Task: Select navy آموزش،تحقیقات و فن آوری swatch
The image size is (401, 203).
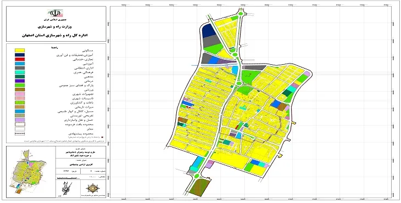Action: tap(20, 55)
